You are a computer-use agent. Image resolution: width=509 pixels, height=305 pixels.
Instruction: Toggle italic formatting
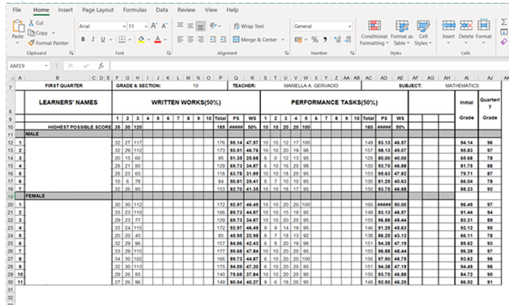93,39
